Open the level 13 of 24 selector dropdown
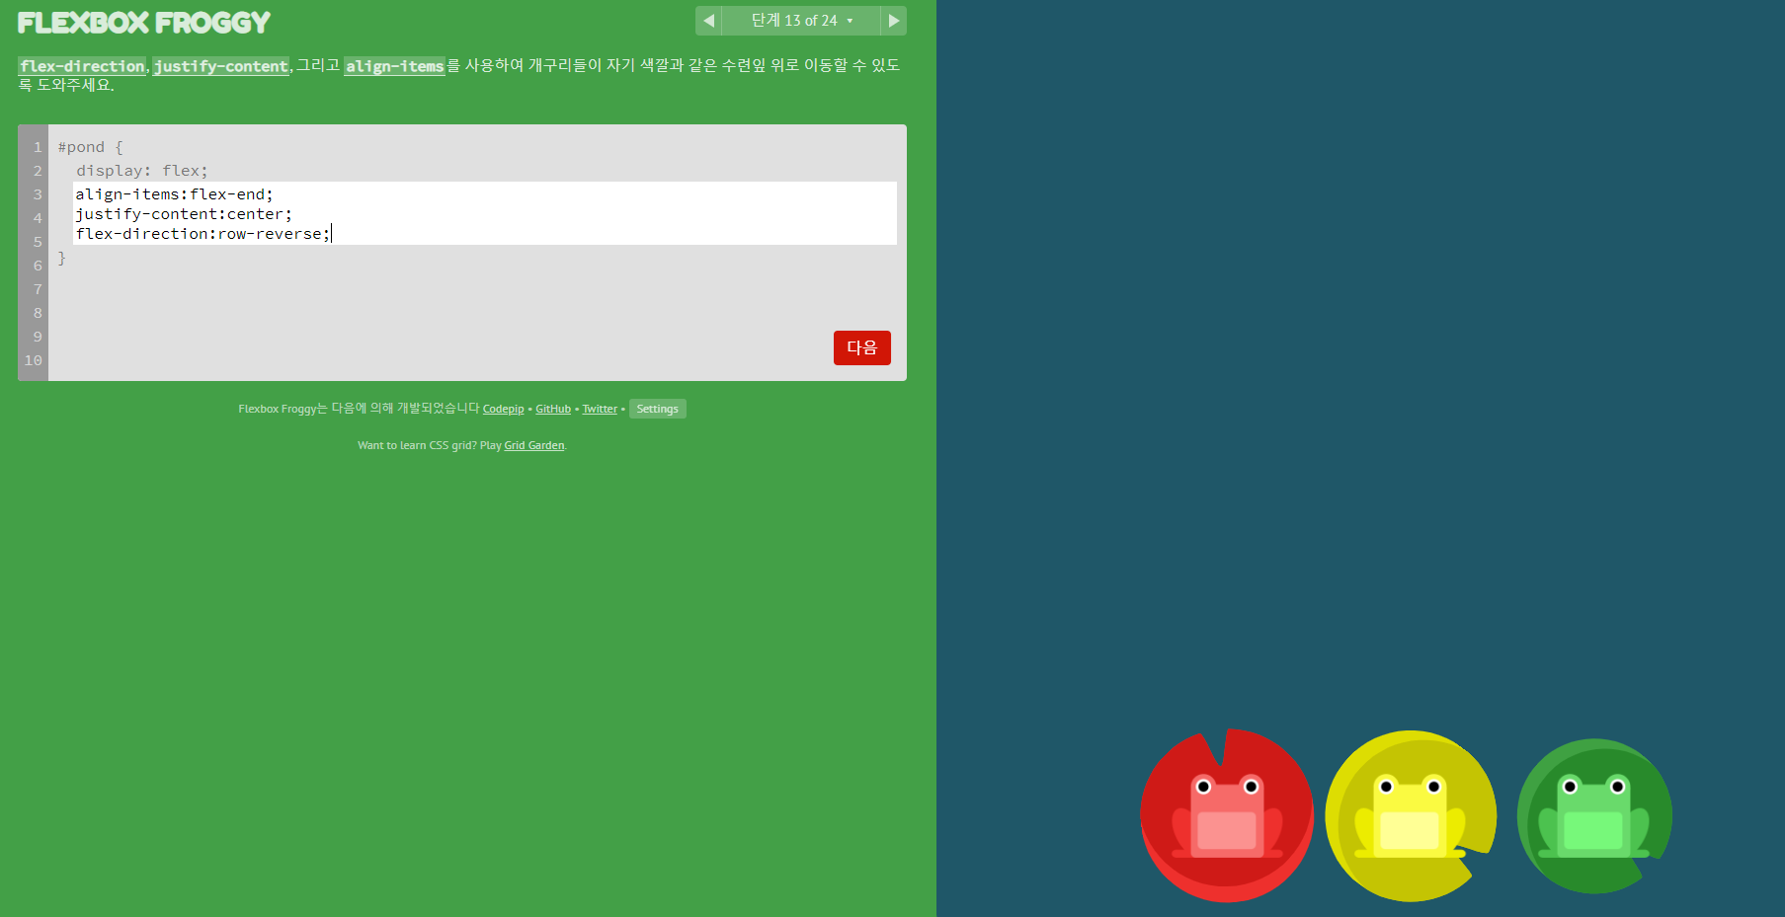Screen dimensions: 1785x917 pyautogui.click(x=801, y=21)
